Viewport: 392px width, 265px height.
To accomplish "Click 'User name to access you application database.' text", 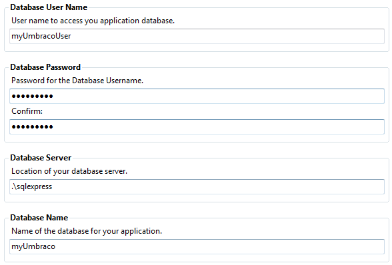I will [93, 21].
